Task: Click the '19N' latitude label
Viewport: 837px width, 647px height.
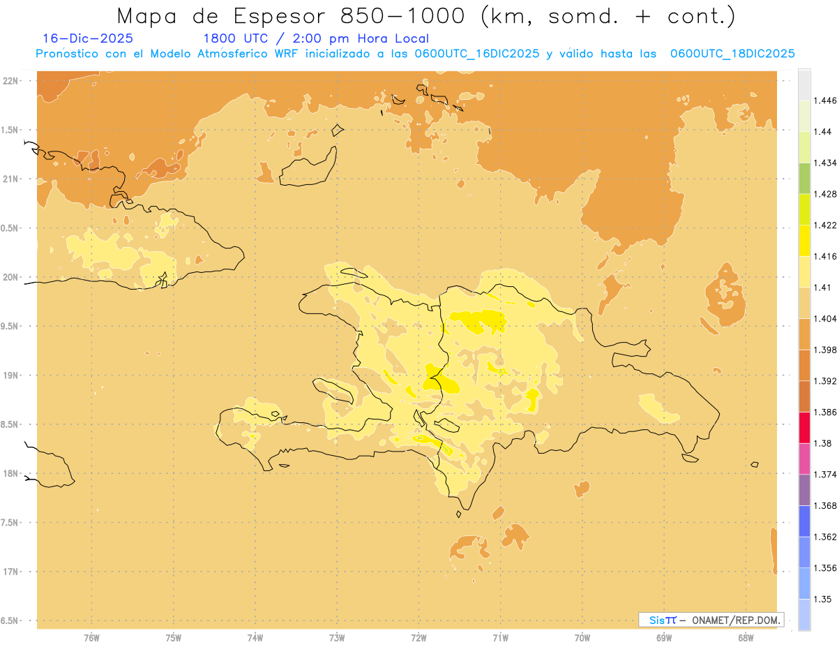Action: coord(10,375)
